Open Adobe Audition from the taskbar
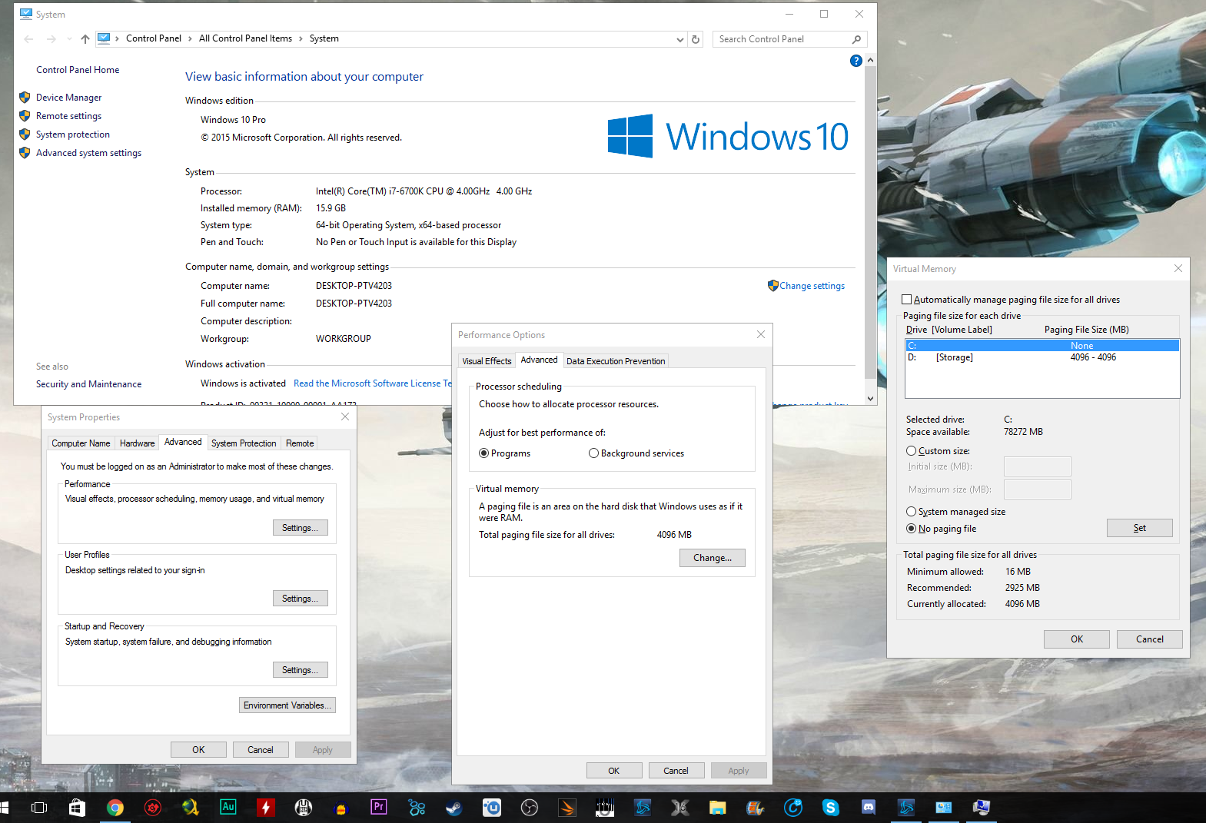The width and height of the screenshot is (1206, 823). click(x=228, y=807)
